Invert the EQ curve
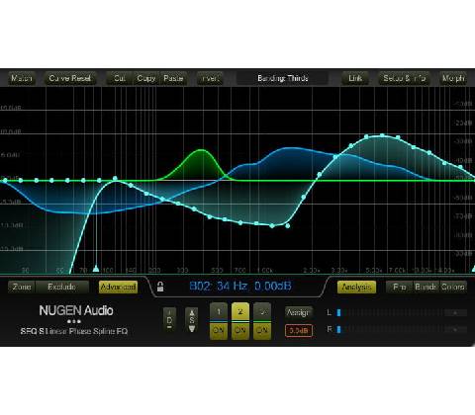Viewport: 475px width, 415px height. (210, 78)
